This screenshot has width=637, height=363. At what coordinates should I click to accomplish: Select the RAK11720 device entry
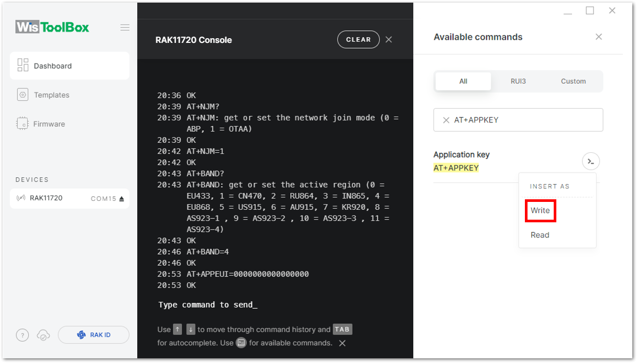click(70, 198)
